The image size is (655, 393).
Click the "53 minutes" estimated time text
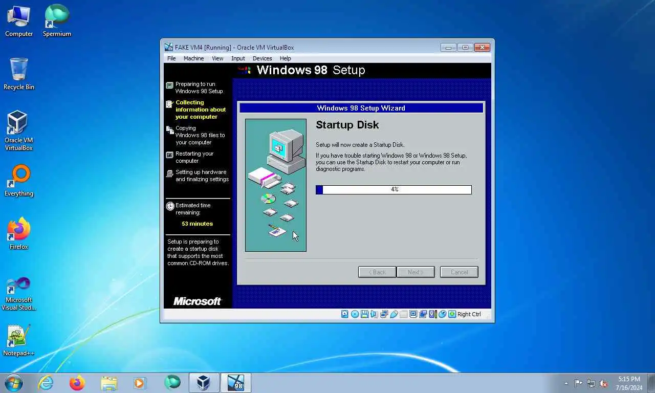pos(197,224)
